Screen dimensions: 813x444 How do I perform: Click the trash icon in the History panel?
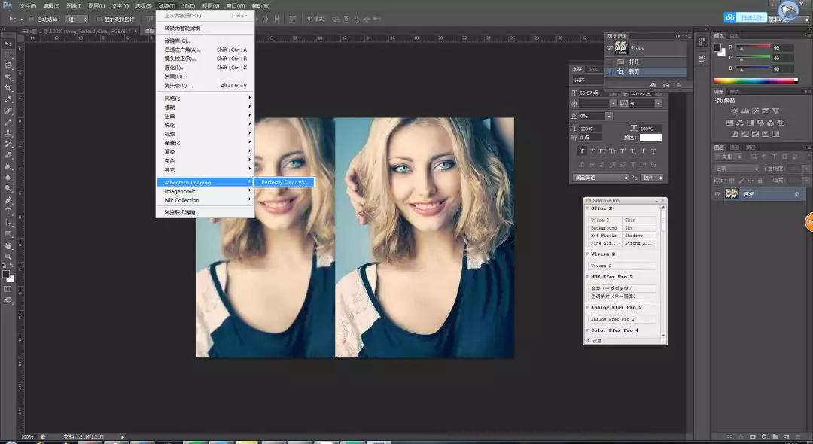(678, 84)
